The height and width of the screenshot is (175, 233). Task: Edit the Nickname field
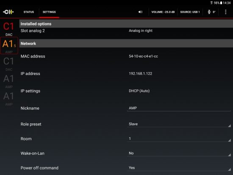click(179, 108)
